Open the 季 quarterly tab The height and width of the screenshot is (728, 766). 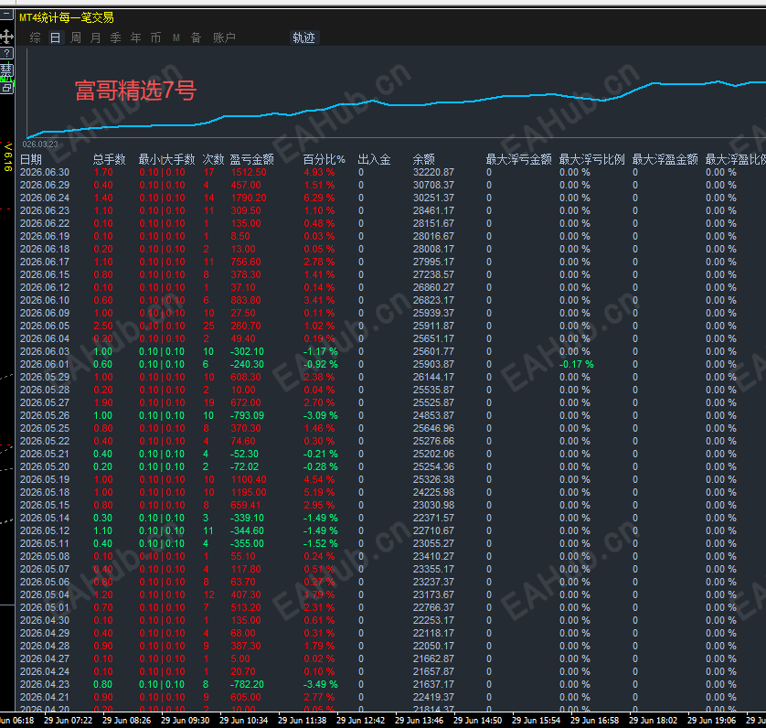click(116, 37)
